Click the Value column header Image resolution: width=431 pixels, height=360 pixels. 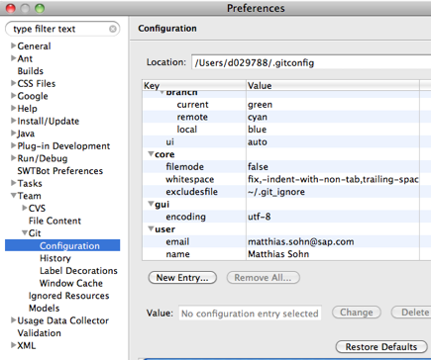333,85
